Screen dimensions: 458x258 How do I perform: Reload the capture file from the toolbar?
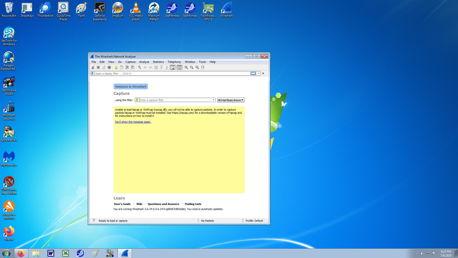tap(132, 67)
